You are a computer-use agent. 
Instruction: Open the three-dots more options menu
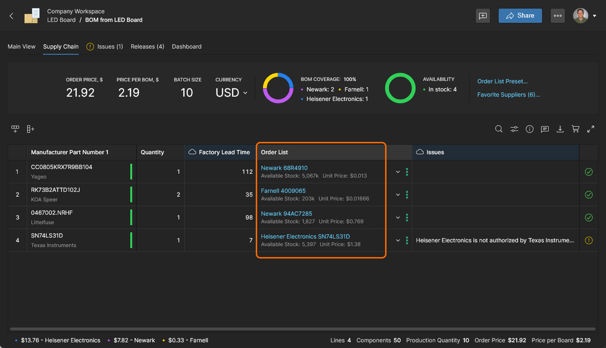[558, 16]
